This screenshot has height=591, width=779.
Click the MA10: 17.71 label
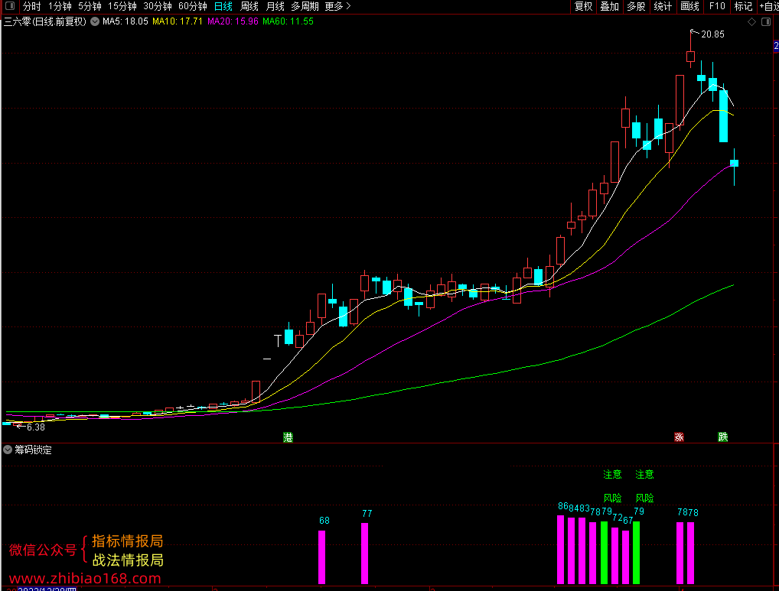178,21
